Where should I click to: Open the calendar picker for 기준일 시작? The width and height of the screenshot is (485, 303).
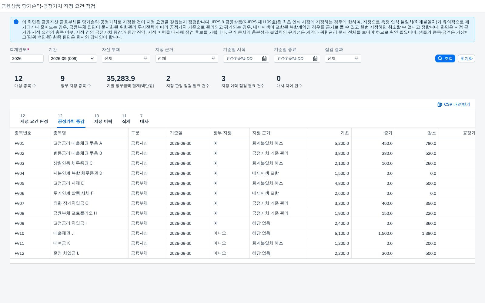pyautogui.click(x=264, y=58)
